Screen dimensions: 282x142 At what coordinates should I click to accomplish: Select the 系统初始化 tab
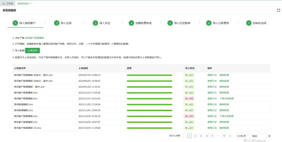(23, 4)
